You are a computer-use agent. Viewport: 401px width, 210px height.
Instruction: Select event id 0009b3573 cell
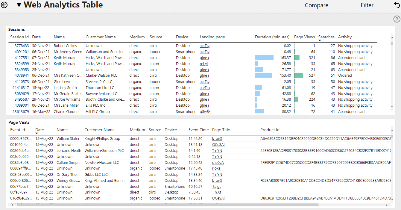[x=21, y=139]
